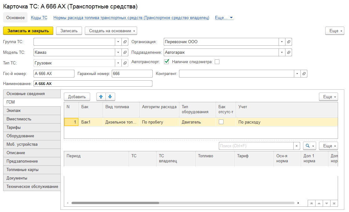Jump to the last row with the bottom arrow icon

coord(334,203)
